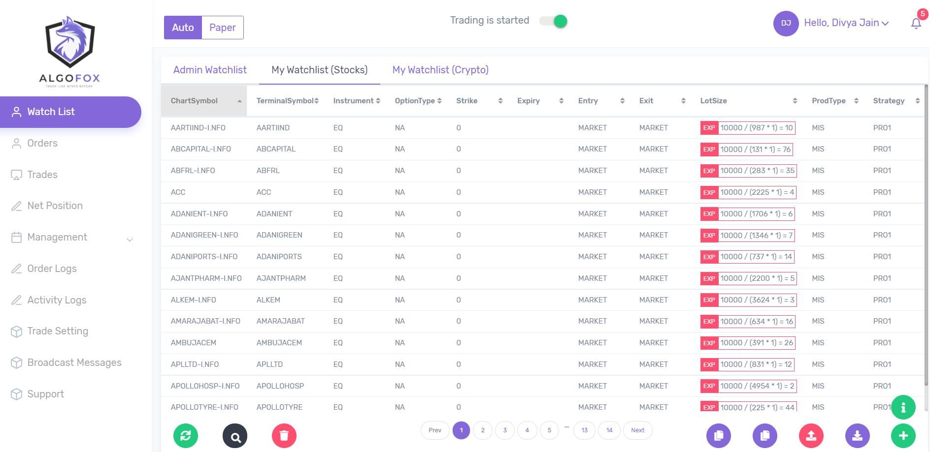Screen dimensions: 930x452
Task: Click Next to see more symbols
Action: coord(637,430)
